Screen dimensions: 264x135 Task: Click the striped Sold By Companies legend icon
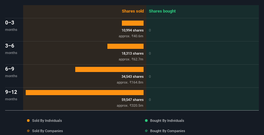tap(28, 131)
